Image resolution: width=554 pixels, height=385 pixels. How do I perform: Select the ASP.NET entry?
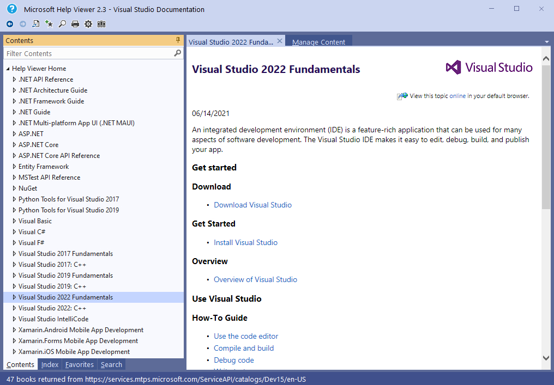[31, 134]
